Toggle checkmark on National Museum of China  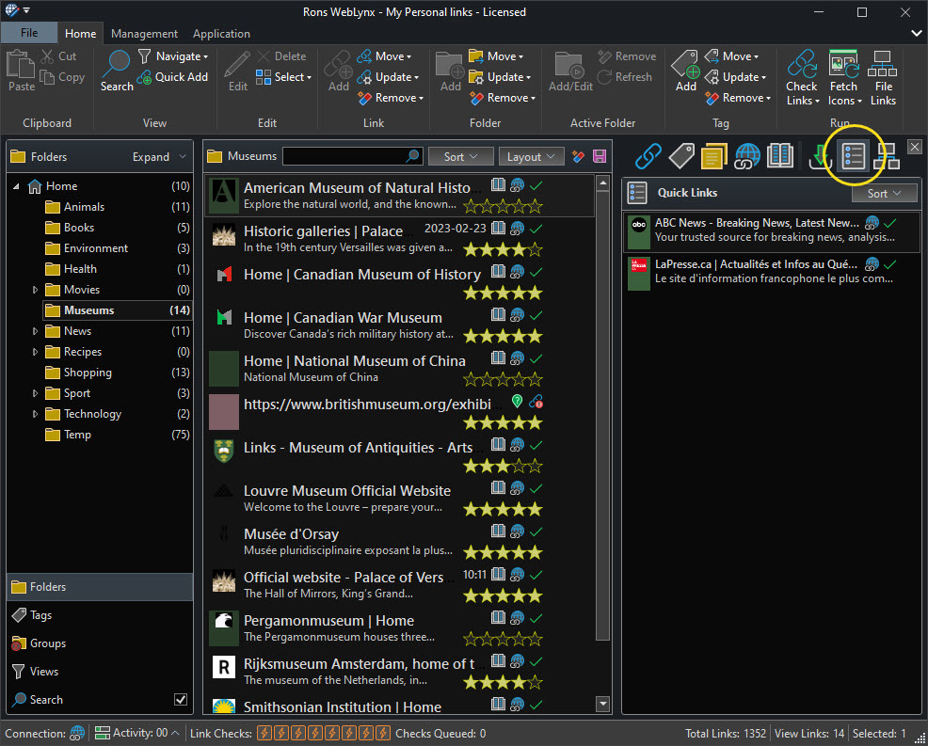point(536,358)
